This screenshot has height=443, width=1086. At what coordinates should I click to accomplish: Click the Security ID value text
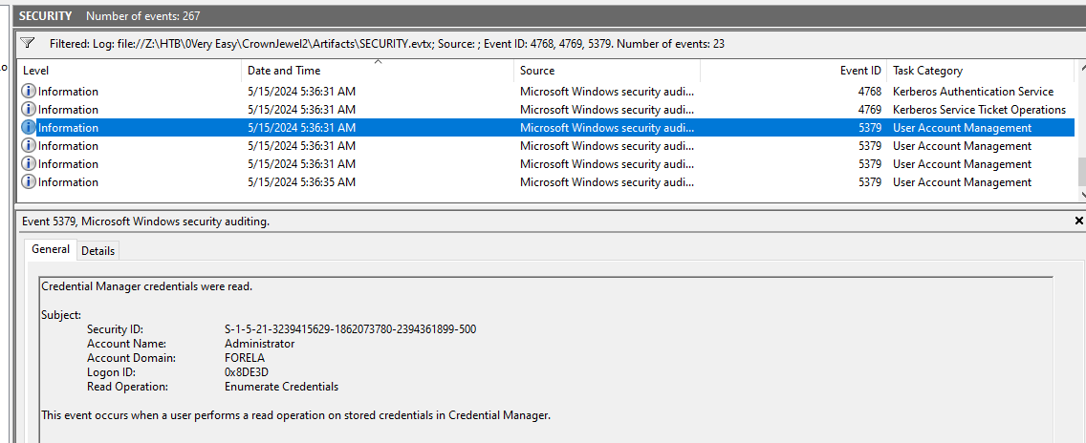coord(350,329)
